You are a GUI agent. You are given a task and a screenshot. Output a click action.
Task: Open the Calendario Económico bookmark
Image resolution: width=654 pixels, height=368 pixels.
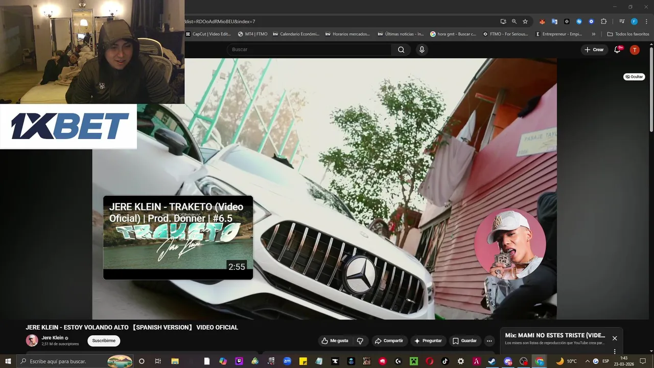tap(296, 34)
